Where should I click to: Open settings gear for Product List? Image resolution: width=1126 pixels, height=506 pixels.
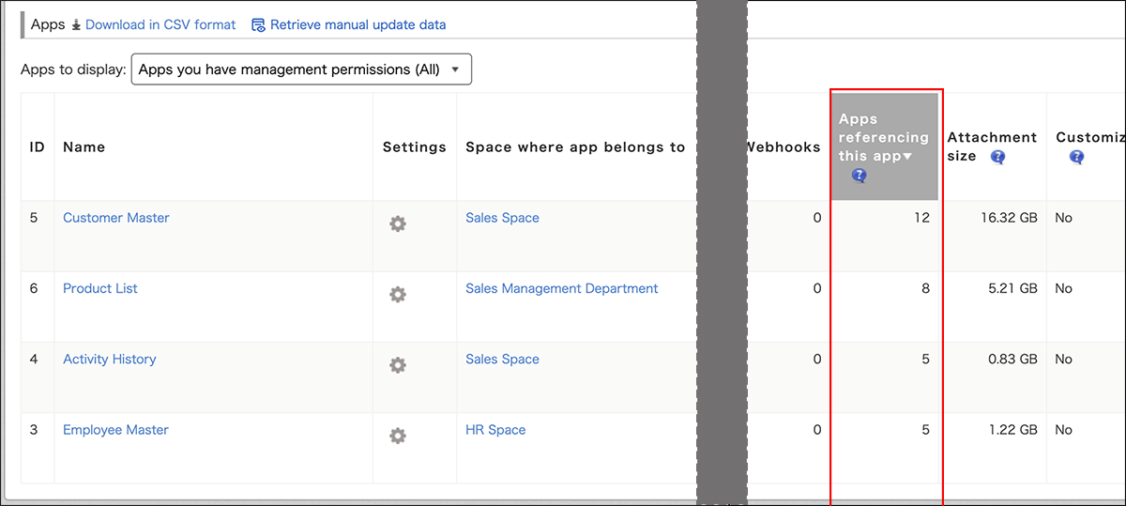click(398, 295)
